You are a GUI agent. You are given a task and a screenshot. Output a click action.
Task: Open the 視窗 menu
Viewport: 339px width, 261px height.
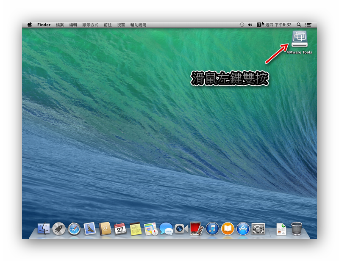(x=121, y=25)
